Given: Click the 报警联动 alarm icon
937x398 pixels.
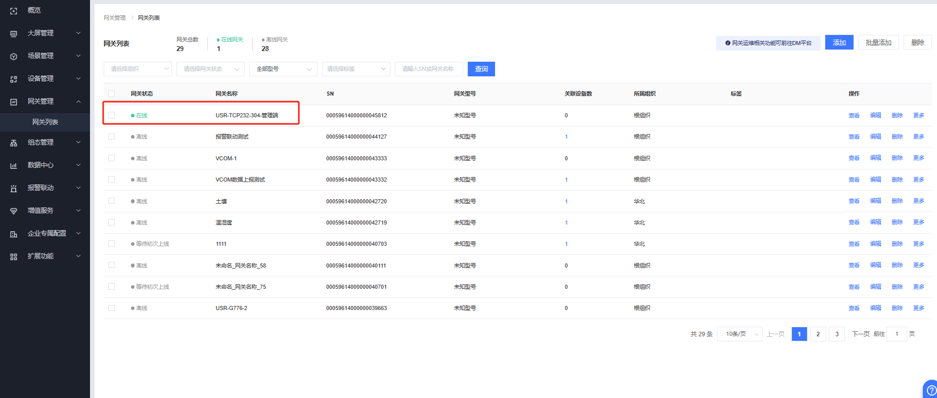Looking at the screenshot, I should tap(14, 188).
